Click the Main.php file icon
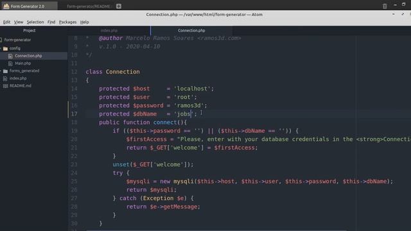Viewport: 411px width, 231px height. coord(10,64)
